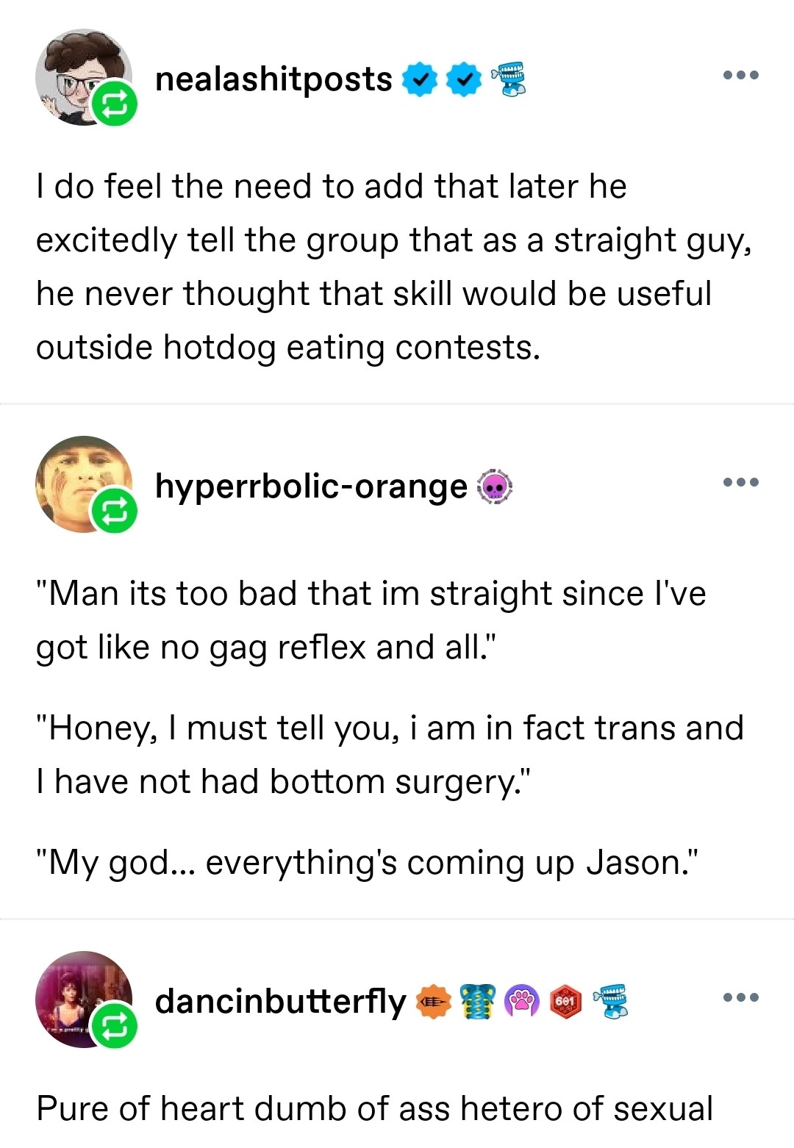Click chattering teeth badge beside nealashitposts
The width and height of the screenshot is (794, 1148).
[x=509, y=79]
